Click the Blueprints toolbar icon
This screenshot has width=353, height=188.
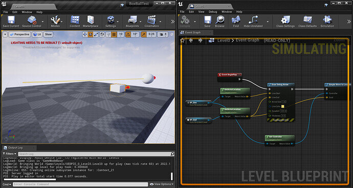click(132, 21)
